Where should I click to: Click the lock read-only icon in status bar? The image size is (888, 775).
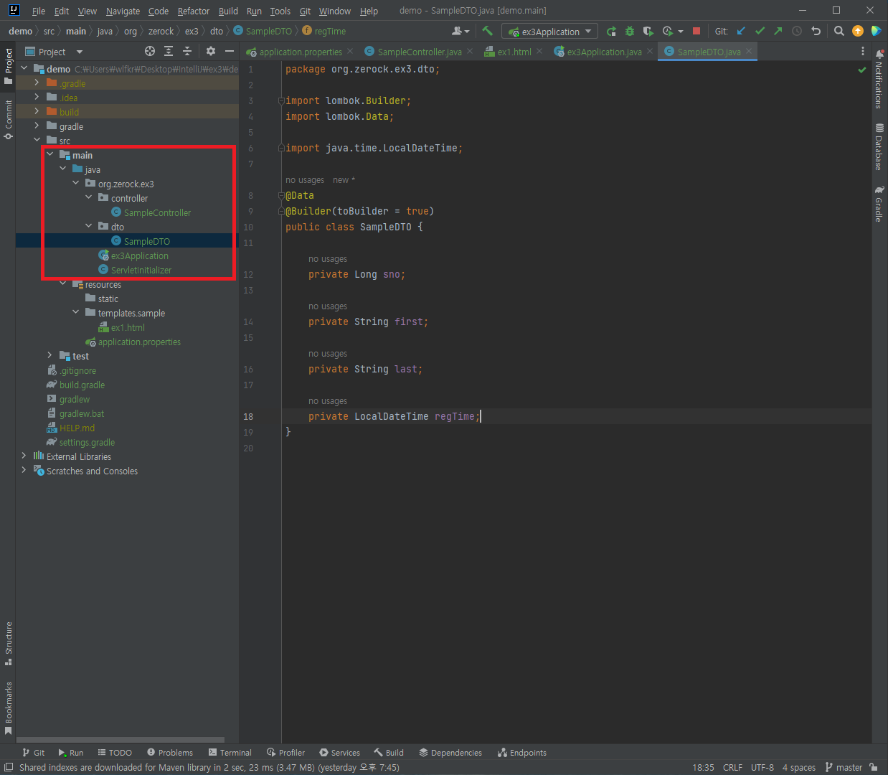coord(874,767)
